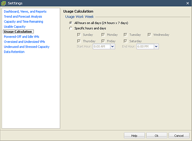Toggle the Sunday checkbox
This screenshot has height=141, width=192.
point(79,35)
